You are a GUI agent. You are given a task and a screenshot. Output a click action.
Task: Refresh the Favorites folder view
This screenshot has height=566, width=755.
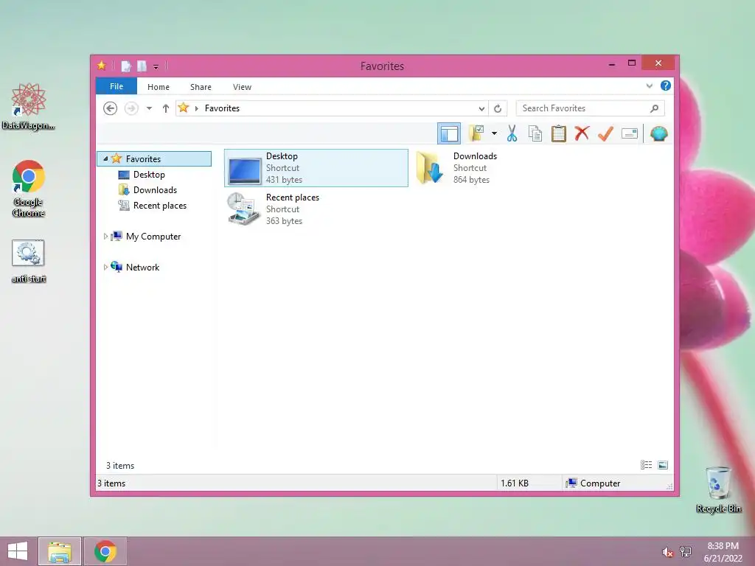498,108
